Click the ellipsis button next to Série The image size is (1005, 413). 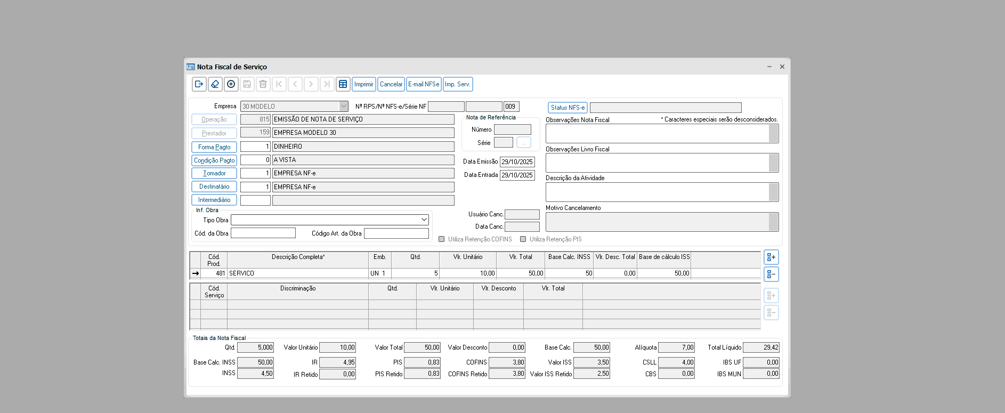[523, 143]
